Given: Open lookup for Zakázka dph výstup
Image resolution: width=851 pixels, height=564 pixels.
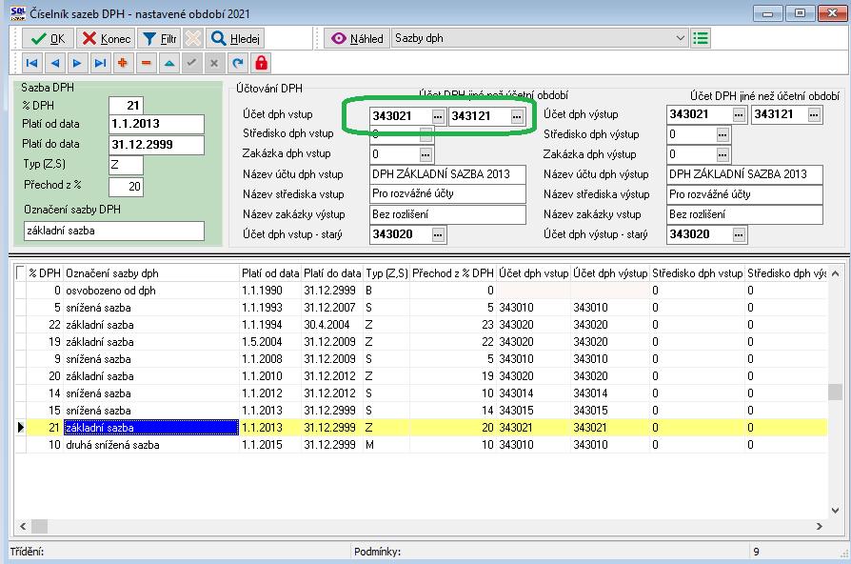Looking at the screenshot, I should (x=722, y=155).
